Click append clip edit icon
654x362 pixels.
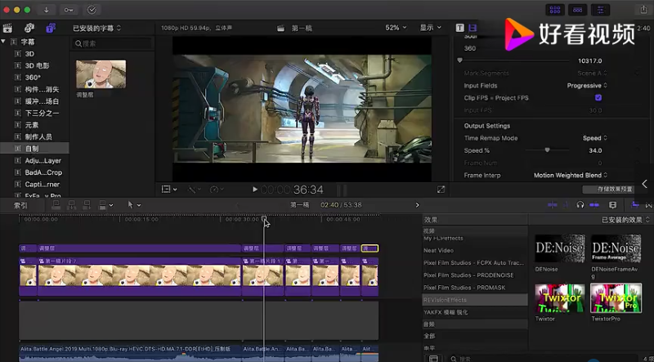[x=87, y=205]
